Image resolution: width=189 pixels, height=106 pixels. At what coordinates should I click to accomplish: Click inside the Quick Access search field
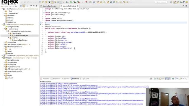click(x=161, y=2)
